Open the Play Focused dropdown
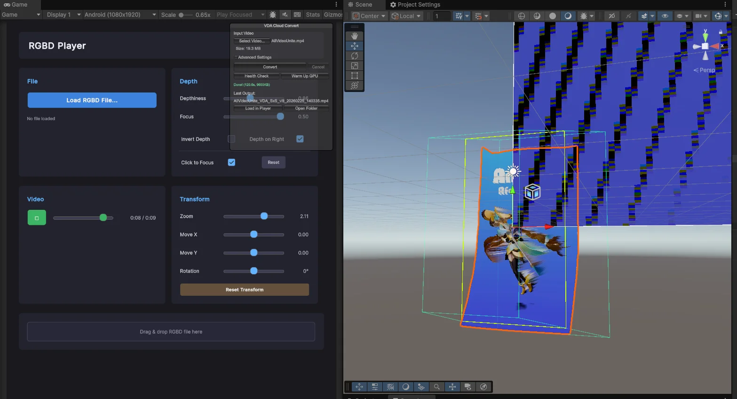Image resolution: width=737 pixels, height=399 pixels. point(241,15)
